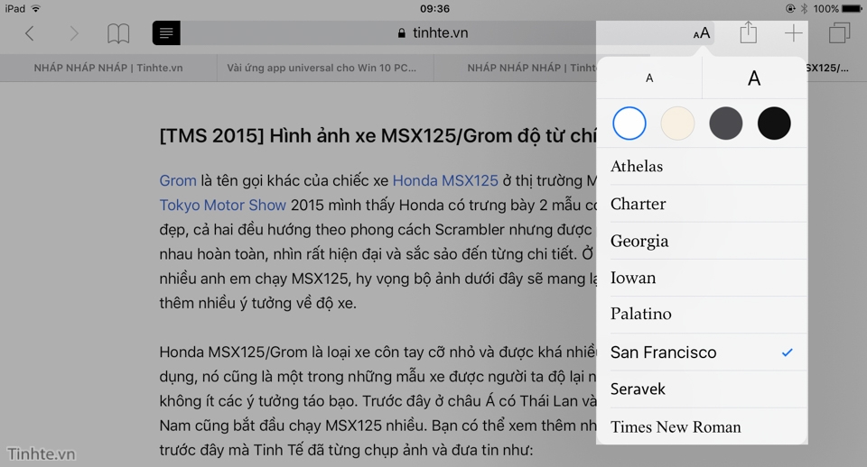Go forward with the forward arrow
This screenshot has height=467, width=867.
(x=73, y=33)
